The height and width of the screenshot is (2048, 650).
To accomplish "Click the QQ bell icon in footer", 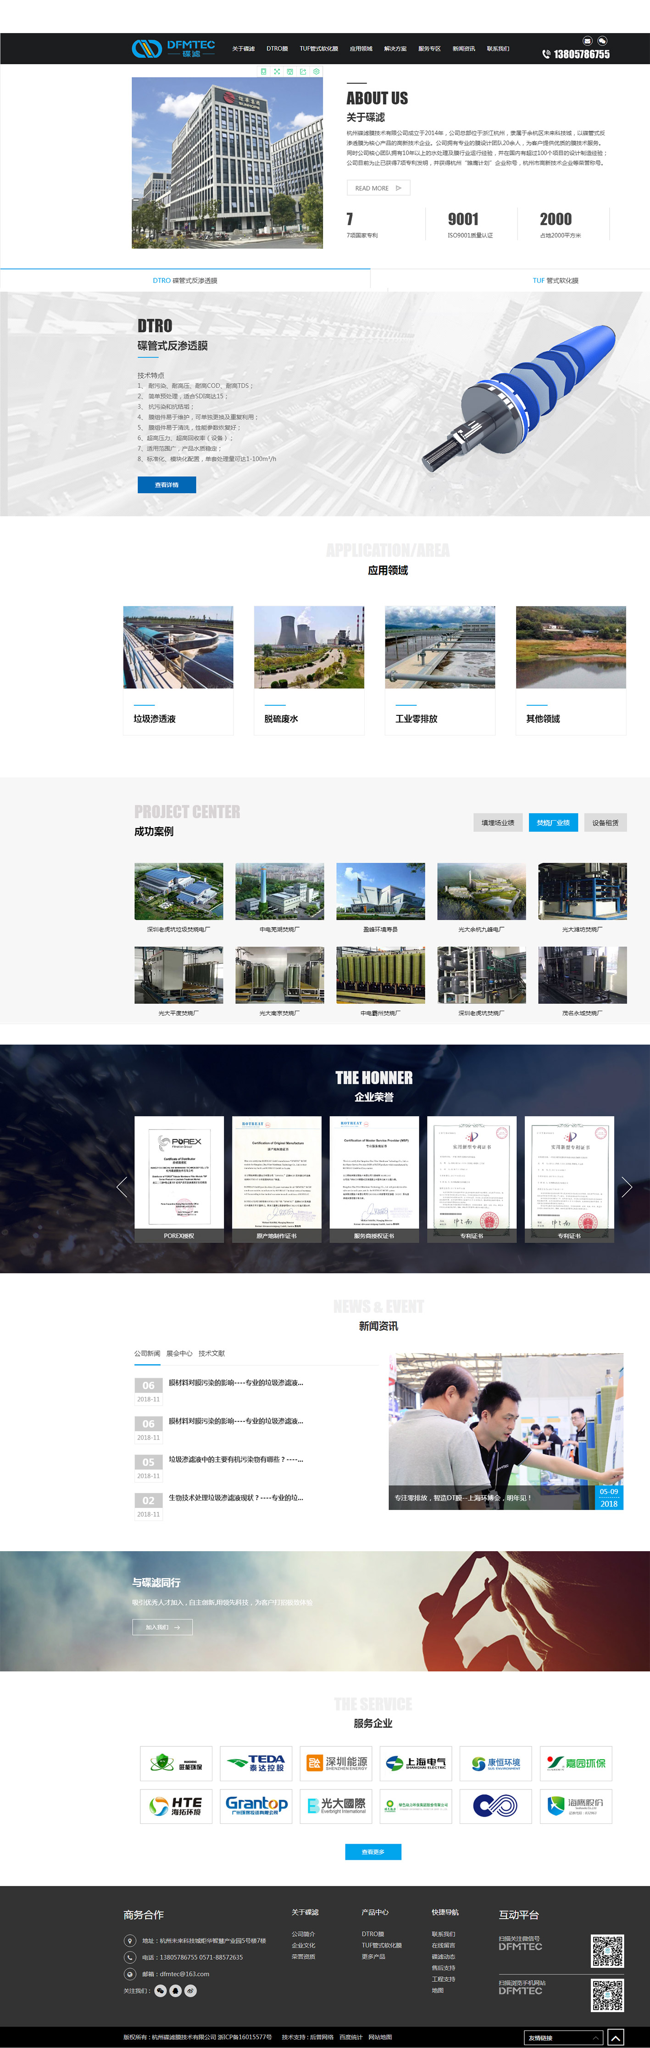I will (x=175, y=1991).
